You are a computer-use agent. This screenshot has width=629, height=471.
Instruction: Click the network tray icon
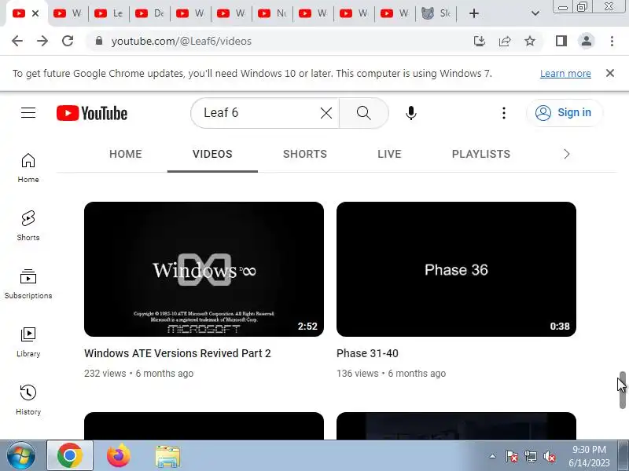click(x=530, y=457)
